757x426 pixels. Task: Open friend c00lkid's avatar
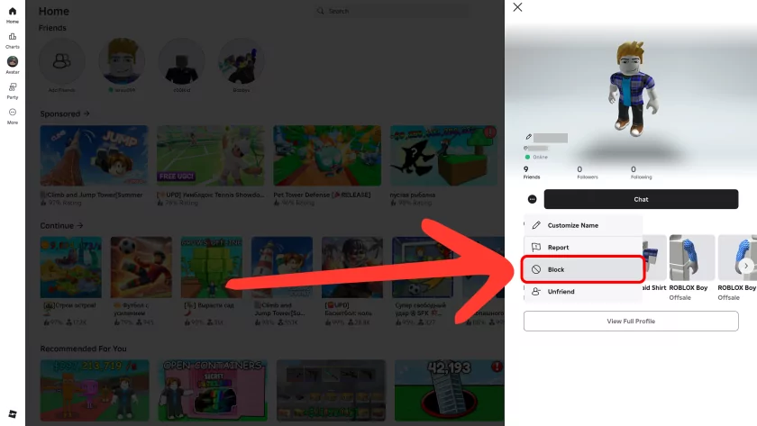pyautogui.click(x=181, y=62)
